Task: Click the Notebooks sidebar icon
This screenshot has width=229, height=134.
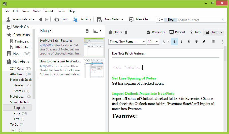Action: [9, 62]
